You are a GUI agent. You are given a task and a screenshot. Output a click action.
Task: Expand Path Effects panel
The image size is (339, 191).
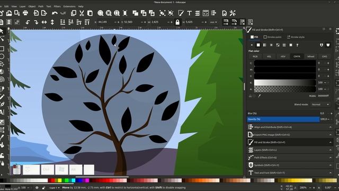click(x=290, y=158)
